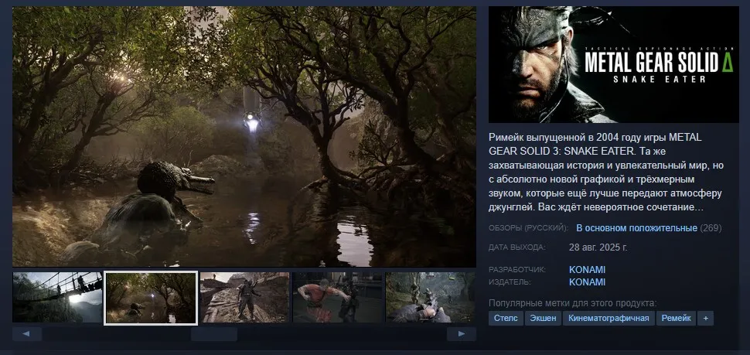This screenshot has width=750, height=355.
Task: Open the 'В основном положительные' reviews link
Action: point(636,228)
